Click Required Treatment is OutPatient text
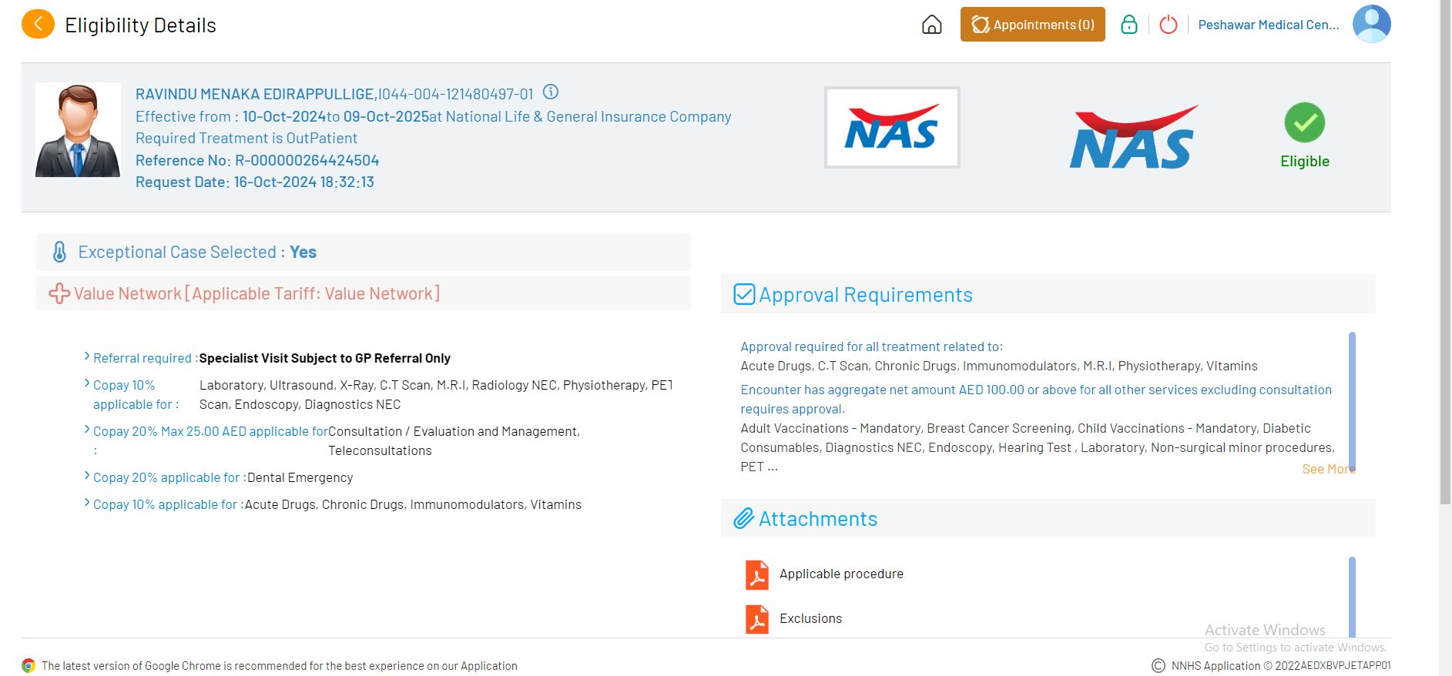Viewport: 1452px width, 676px height. (x=246, y=138)
